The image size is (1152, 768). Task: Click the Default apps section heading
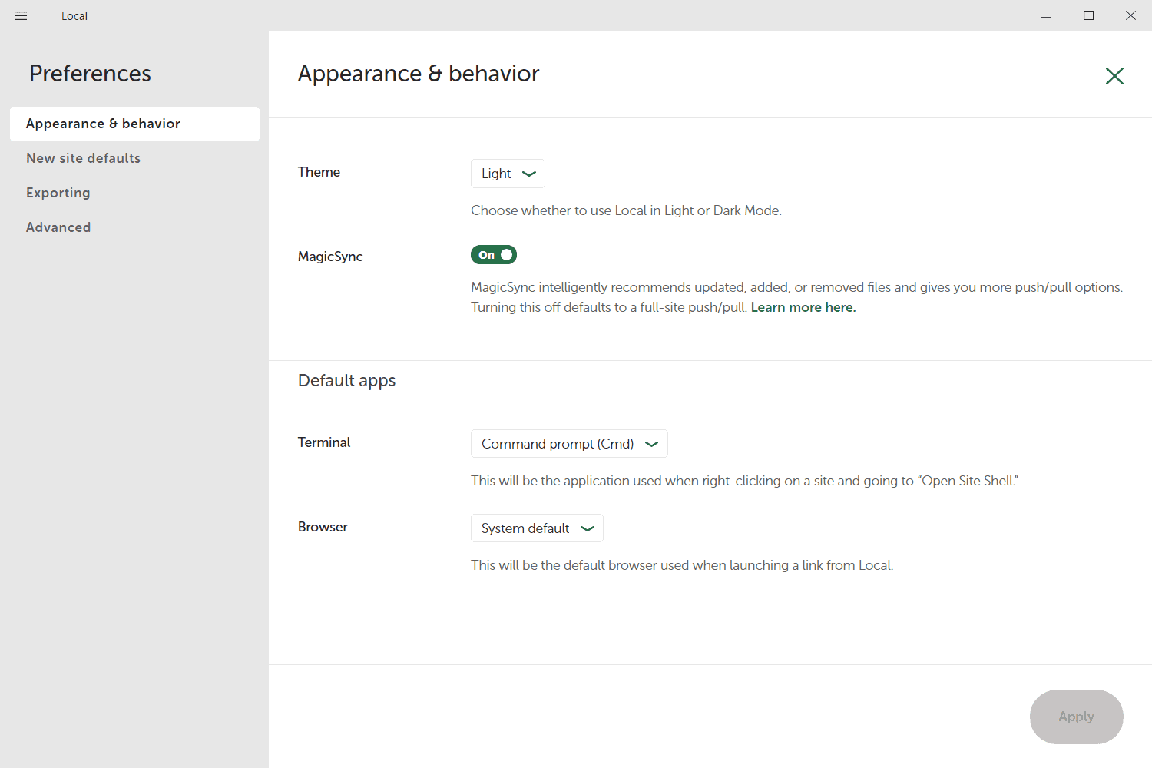(346, 381)
